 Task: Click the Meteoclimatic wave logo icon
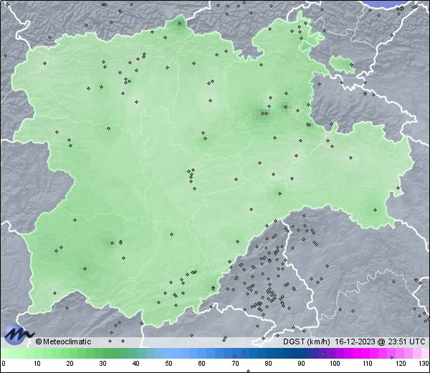pyautogui.click(x=18, y=334)
